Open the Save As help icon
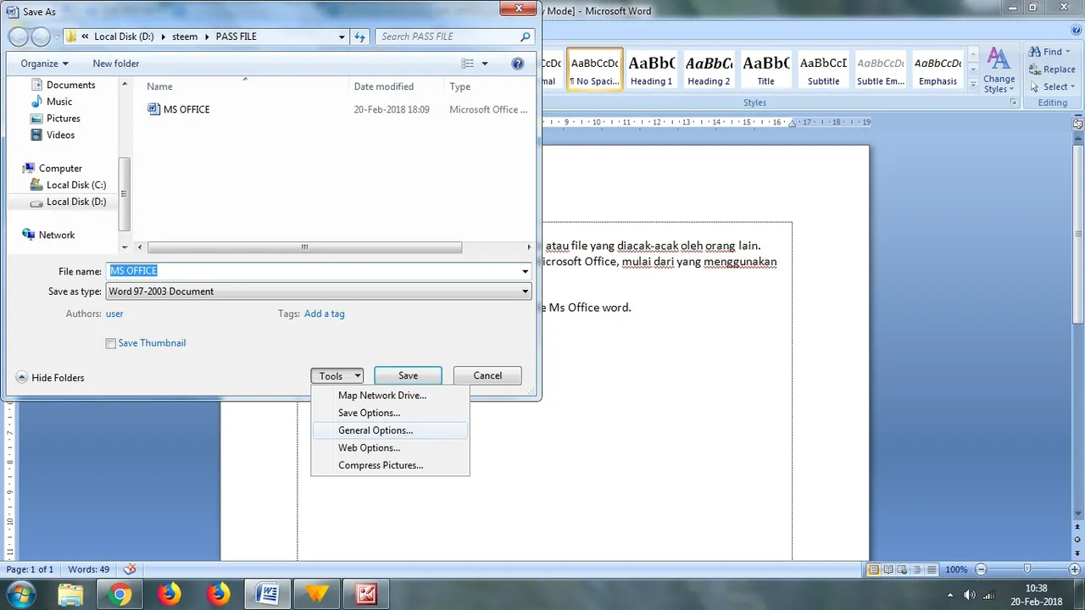The height and width of the screenshot is (610, 1085). tap(518, 64)
